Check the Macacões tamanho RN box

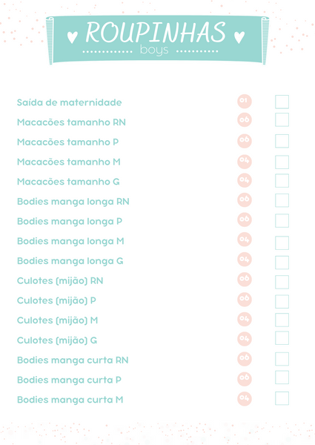282,119
